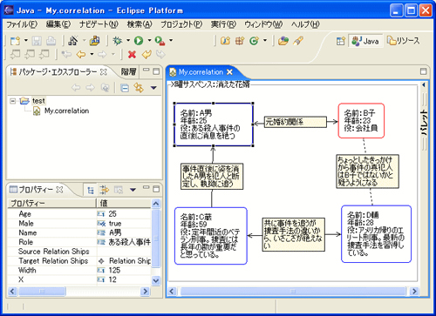Click the editor horizontal scrollbar right arrow
436x316 pixels.
(x=414, y=291)
